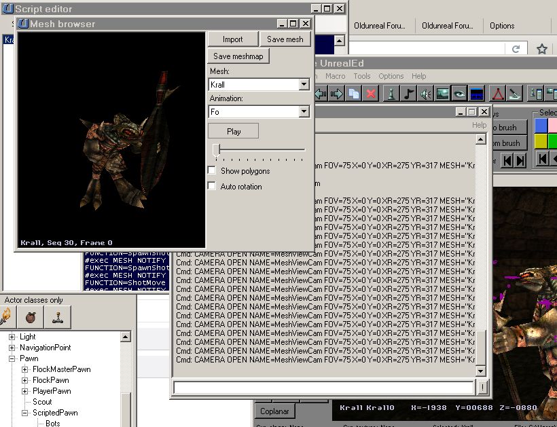Click the torch icon under Actor classes
Screen dimensions: 557x427
[x=7, y=316]
